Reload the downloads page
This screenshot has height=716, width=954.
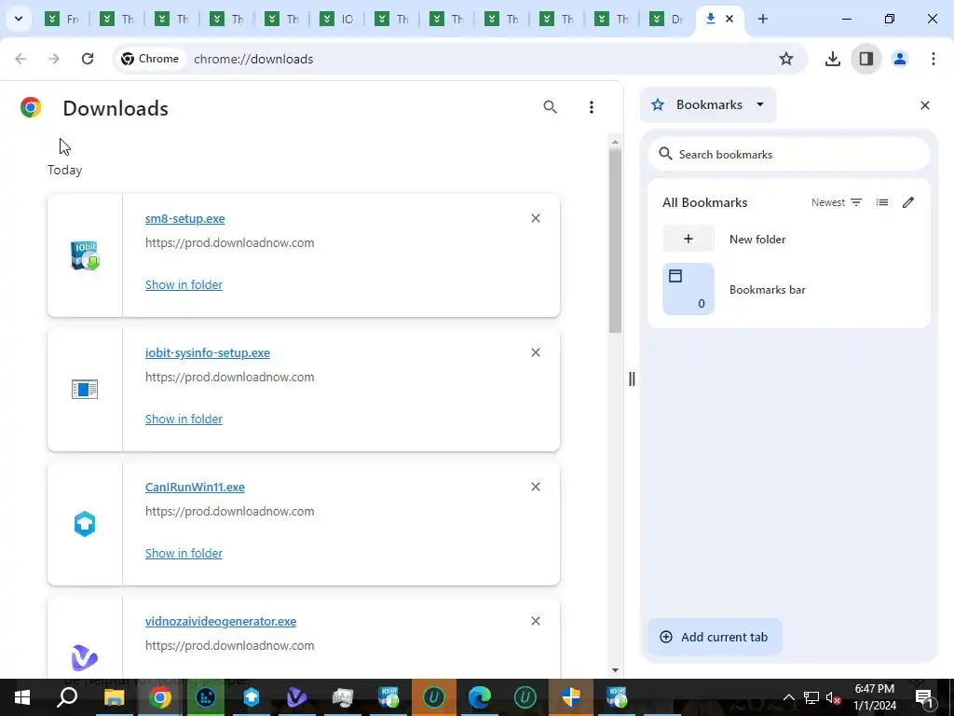coord(88,59)
